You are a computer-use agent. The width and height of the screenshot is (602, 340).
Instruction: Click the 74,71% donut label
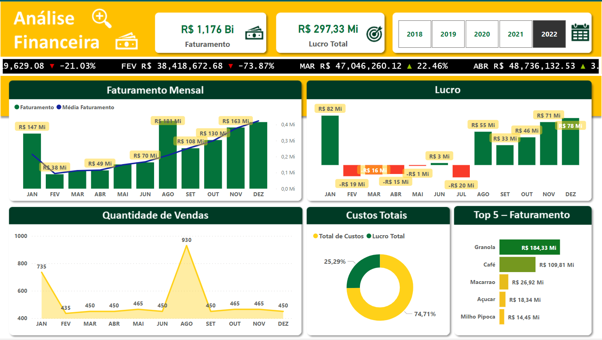(425, 314)
